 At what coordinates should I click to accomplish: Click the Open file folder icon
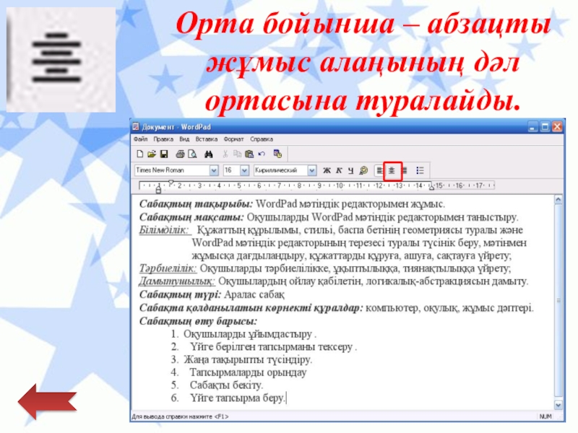152,154
